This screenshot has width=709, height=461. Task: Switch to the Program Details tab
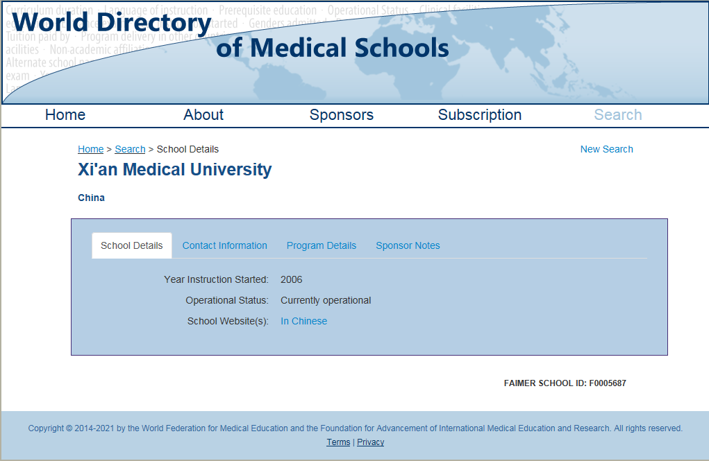coord(322,245)
